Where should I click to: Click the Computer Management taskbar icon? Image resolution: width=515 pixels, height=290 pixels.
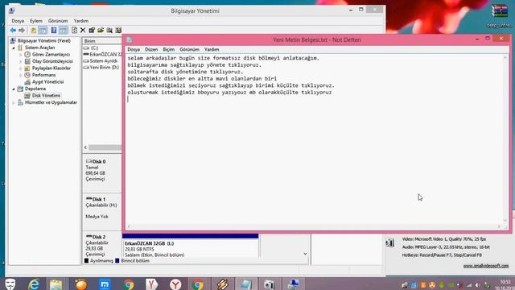click(293, 284)
